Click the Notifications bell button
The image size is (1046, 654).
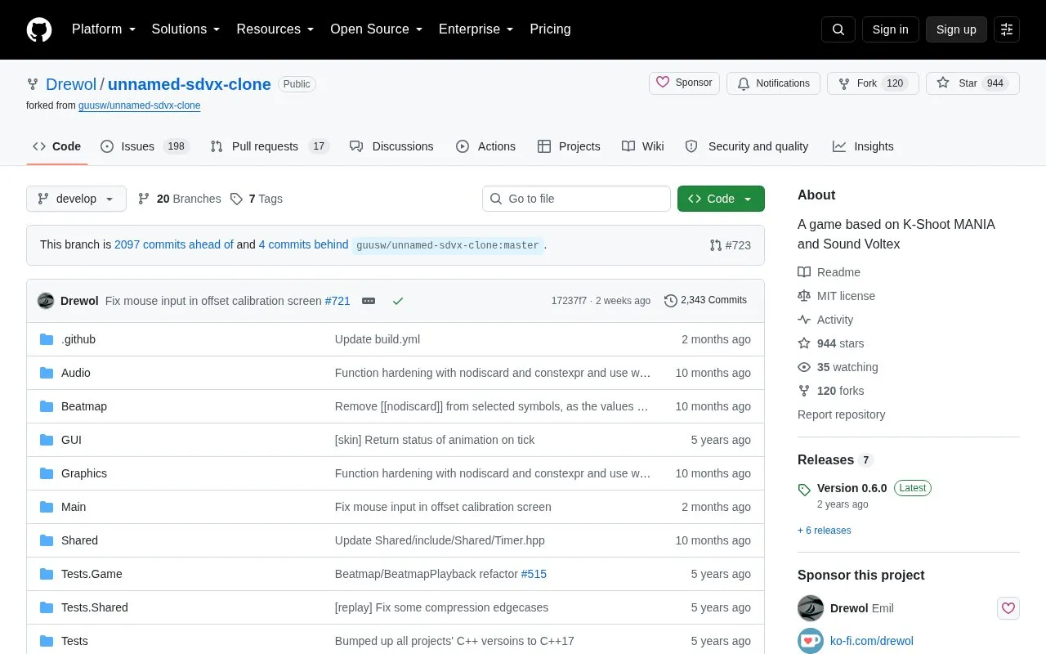pyautogui.click(x=773, y=83)
